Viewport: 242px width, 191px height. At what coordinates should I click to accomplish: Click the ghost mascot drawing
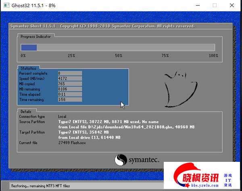point(181,89)
